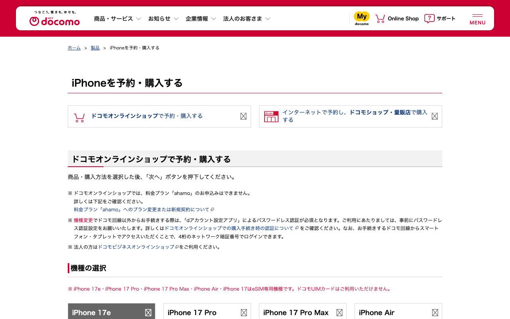Click the red storefront icon beside インターネットで予約し
Screen dimensions: 510x319
(271, 116)
